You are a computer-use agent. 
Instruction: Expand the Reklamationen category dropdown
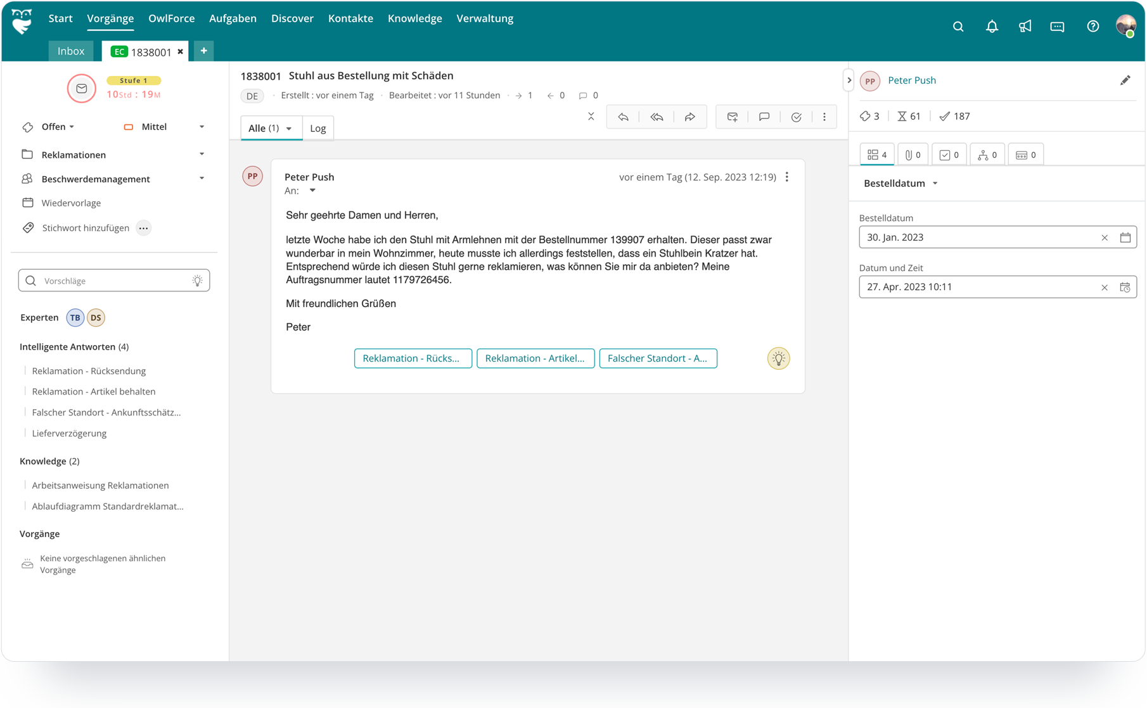click(202, 154)
